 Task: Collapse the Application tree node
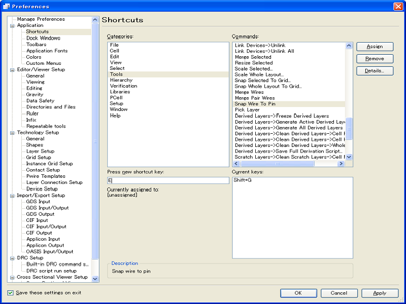pos(12,25)
